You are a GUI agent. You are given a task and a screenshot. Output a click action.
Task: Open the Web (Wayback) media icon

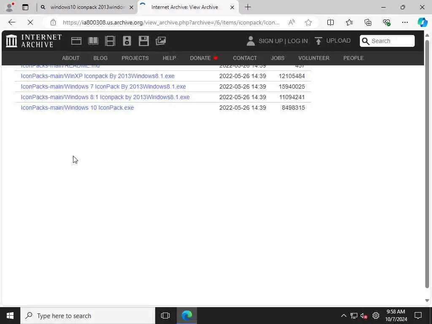[x=76, y=41]
